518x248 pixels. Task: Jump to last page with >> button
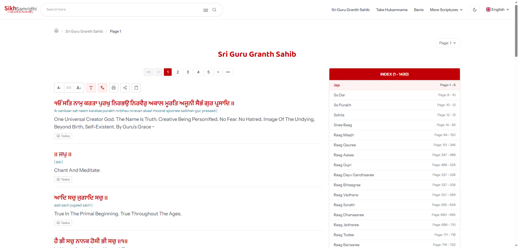[228, 72]
